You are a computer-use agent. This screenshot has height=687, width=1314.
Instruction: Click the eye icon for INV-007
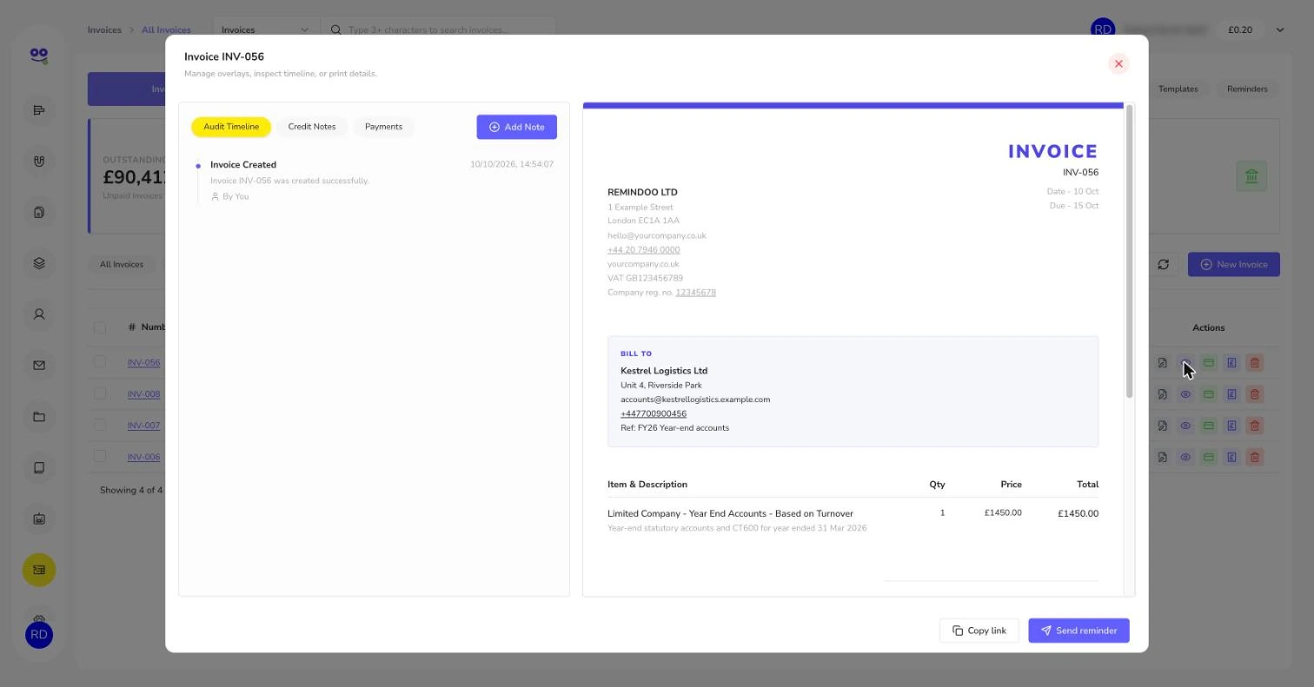(x=1185, y=426)
